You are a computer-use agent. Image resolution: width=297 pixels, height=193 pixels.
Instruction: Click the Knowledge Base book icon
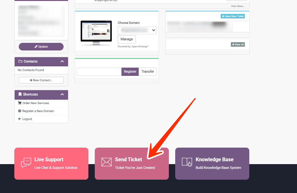click(187, 162)
